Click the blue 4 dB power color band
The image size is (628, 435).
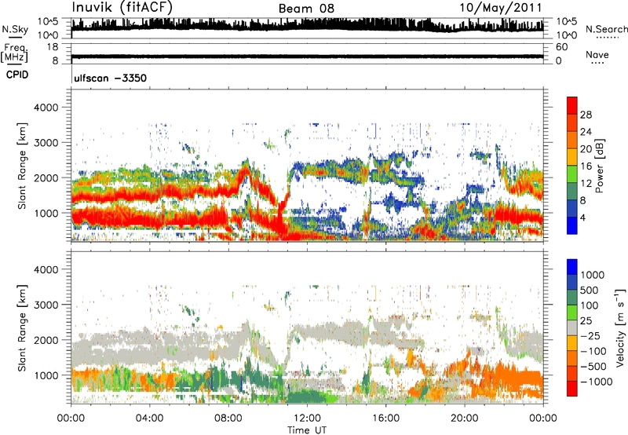[x=572, y=225]
